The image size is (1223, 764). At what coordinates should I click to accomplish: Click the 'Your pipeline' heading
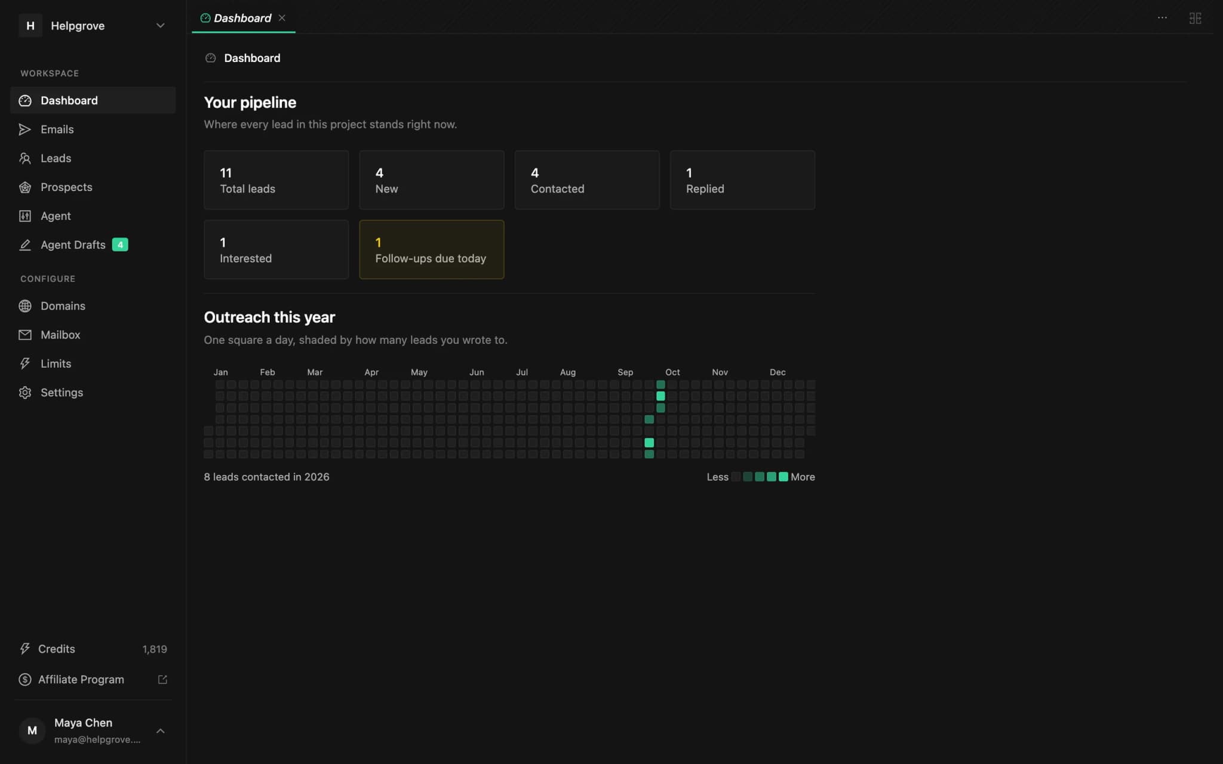[x=250, y=103]
